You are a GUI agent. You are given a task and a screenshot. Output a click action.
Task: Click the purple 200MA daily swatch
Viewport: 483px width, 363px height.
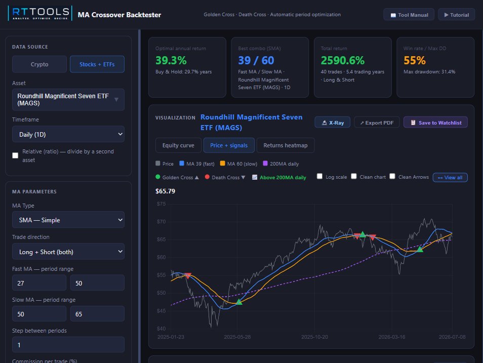point(265,164)
